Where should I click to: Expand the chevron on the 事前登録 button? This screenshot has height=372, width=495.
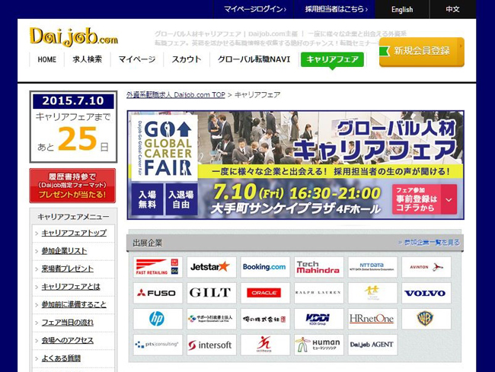click(x=449, y=199)
